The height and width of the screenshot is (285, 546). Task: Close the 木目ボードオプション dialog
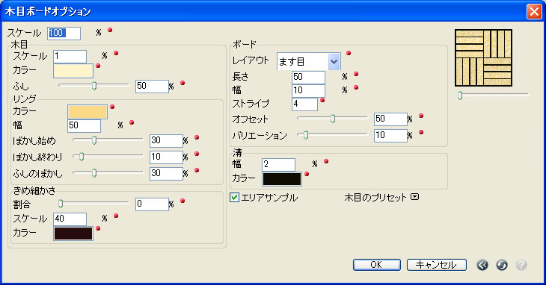534,11
